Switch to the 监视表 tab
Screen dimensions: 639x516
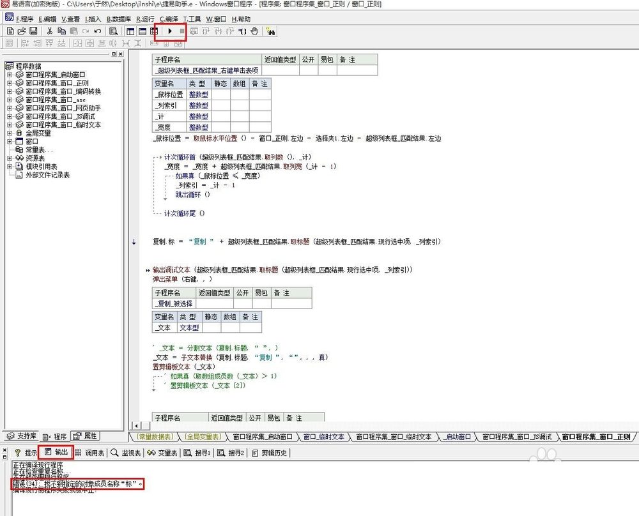point(125,453)
